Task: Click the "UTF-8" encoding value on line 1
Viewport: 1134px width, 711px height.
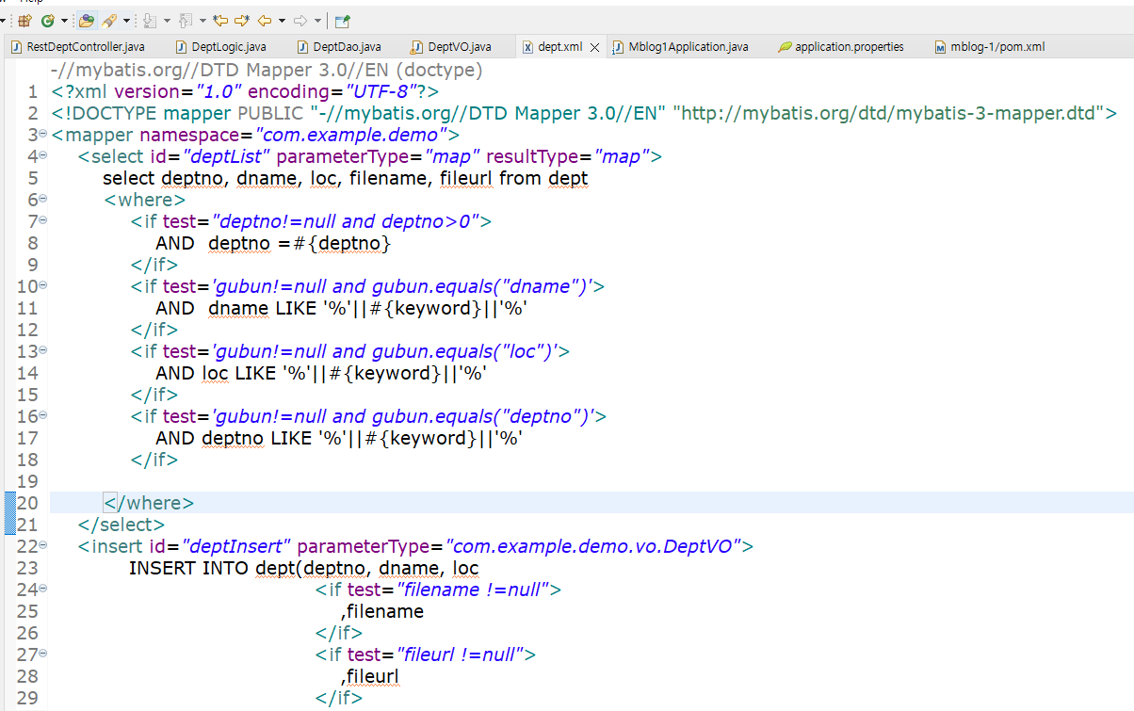Action: click(381, 91)
